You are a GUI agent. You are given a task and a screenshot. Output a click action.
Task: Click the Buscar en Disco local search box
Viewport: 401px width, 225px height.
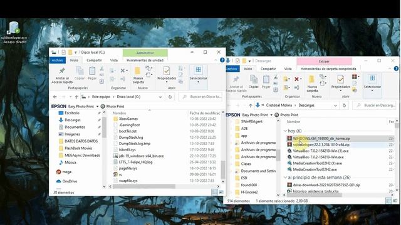click(201, 97)
